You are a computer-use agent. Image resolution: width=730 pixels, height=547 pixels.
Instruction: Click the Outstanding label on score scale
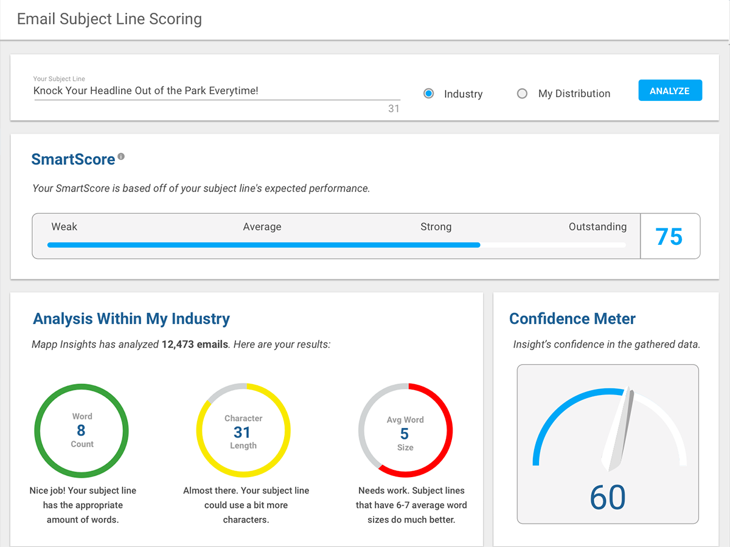pyautogui.click(x=597, y=227)
